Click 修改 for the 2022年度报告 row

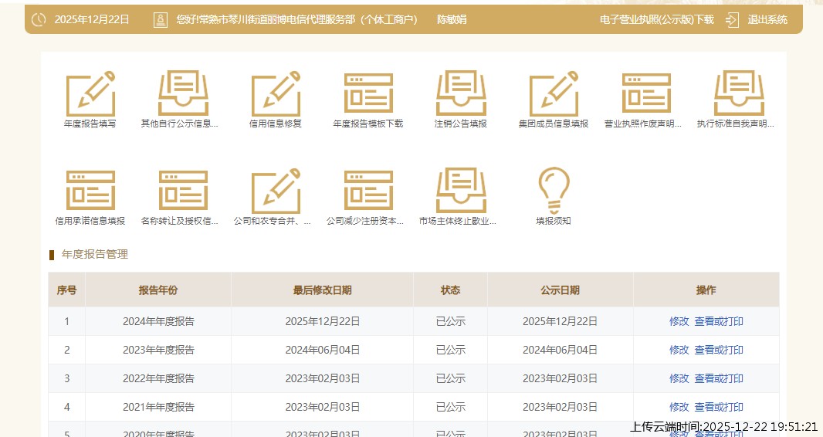pyautogui.click(x=679, y=378)
